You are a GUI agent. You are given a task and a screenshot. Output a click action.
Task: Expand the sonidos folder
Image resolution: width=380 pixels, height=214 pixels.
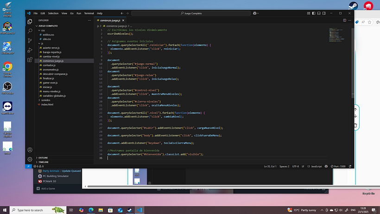click(45, 100)
